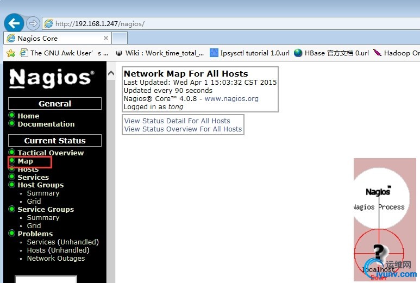The width and height of the screenshot is (420, 283).
Task: Click the Internet Explorer page icon in address bar
Action: point(48,23)
